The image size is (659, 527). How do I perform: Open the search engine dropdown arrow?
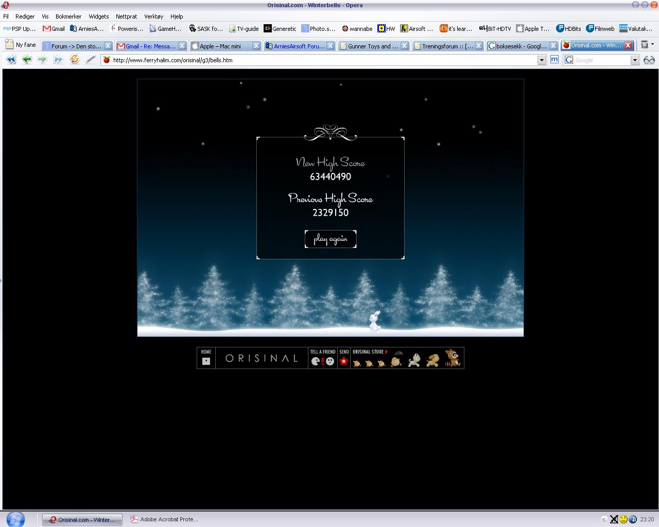[635, 60]
